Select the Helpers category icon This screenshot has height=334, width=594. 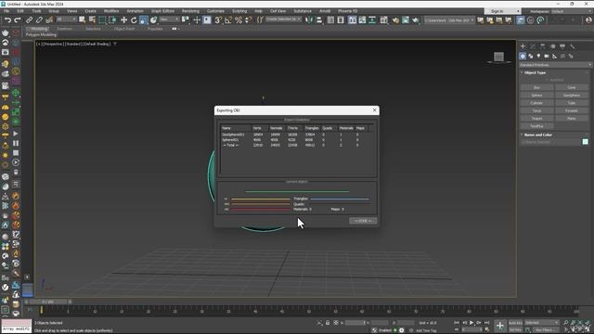[x=555, y=56]
